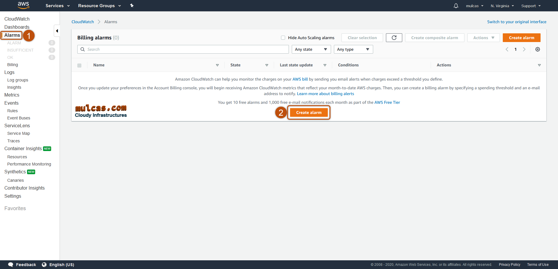Click the AWS logo home icon

point(23,5)
